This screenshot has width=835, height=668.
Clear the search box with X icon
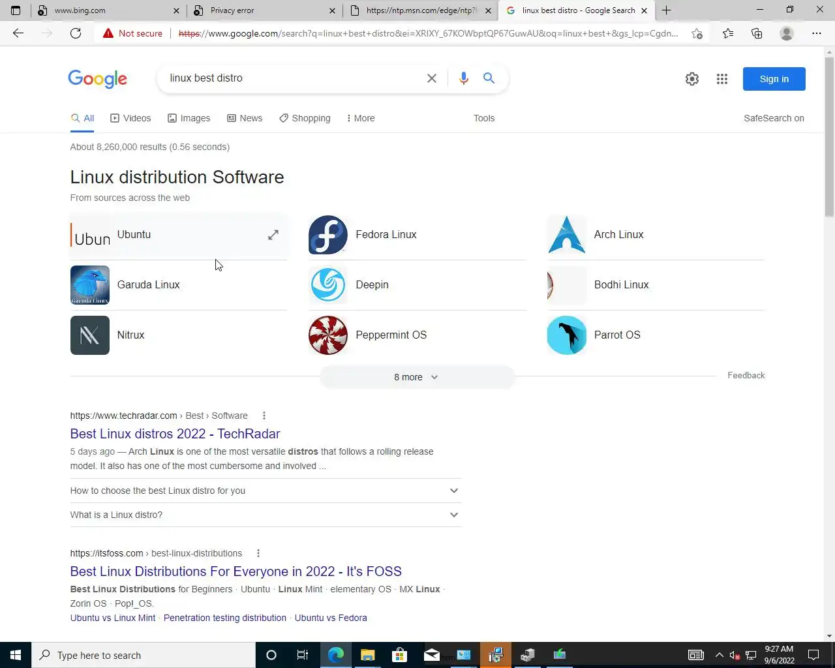432,78
